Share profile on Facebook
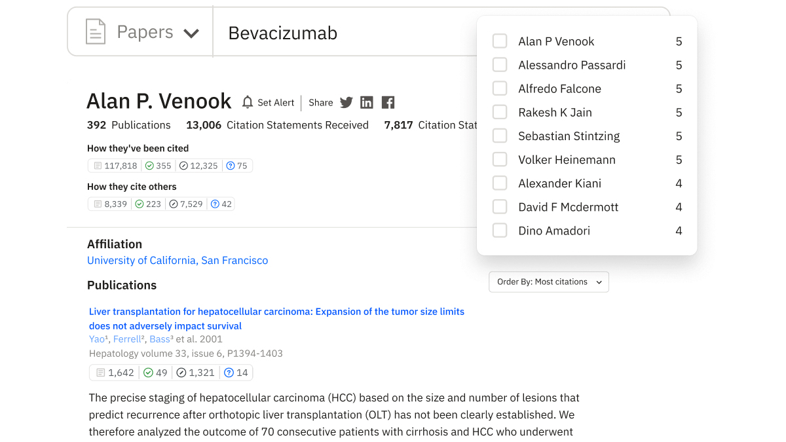This screenshot has height=442, width=786. (x=388, y=102)
